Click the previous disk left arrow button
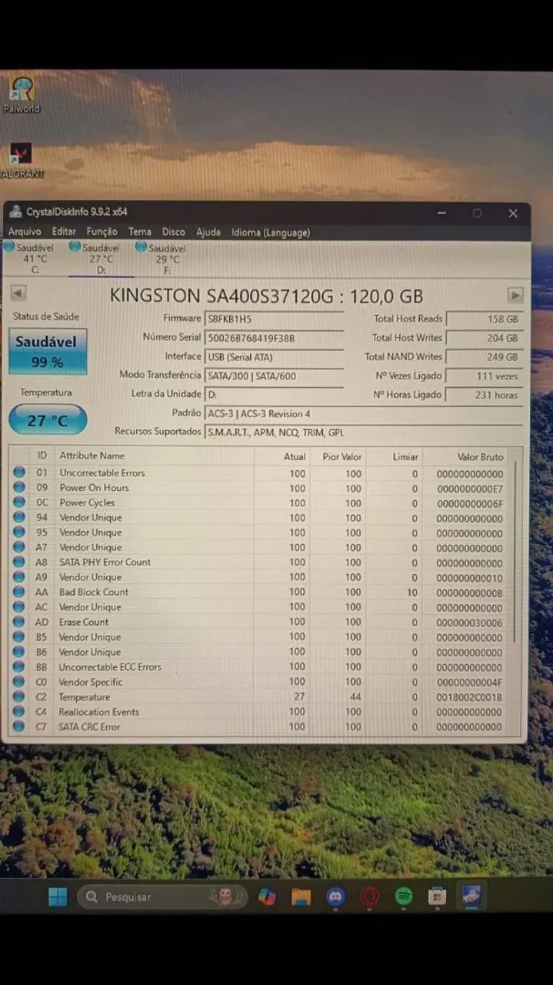Viewport: 553px width, 985px height. coord(18,293)
